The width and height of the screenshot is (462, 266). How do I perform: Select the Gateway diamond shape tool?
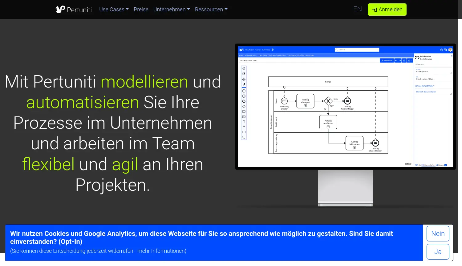point(244,106)
